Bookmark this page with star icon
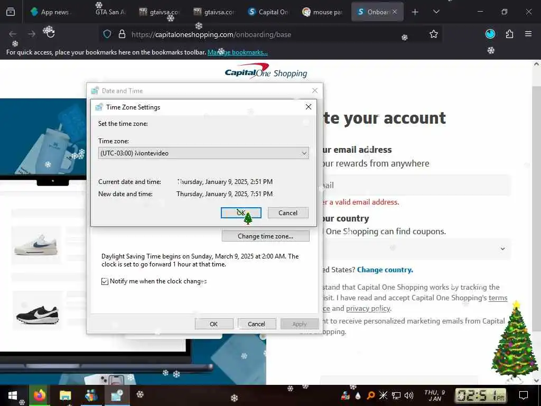The height and width of the screenshot is (406, 541). coord(434,34)
